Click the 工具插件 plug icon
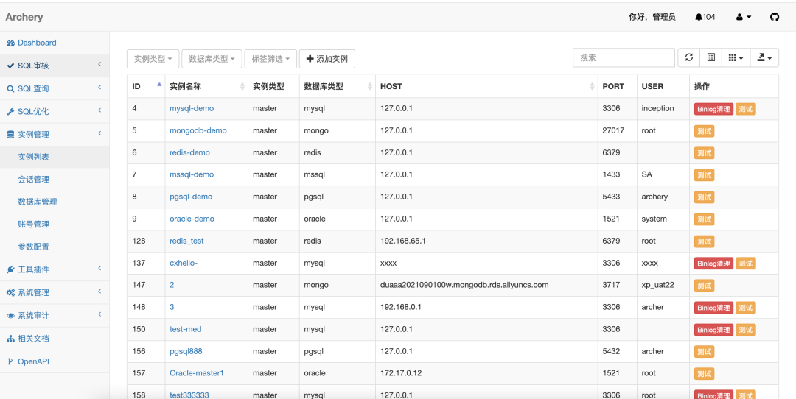 click(x=10, y=269)
